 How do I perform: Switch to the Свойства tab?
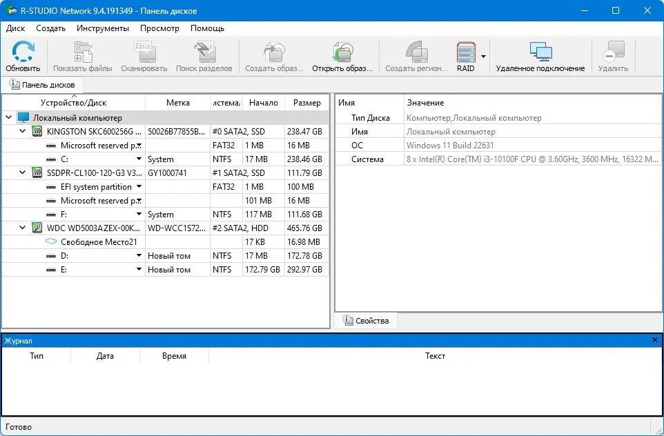(x=367, y=320)
